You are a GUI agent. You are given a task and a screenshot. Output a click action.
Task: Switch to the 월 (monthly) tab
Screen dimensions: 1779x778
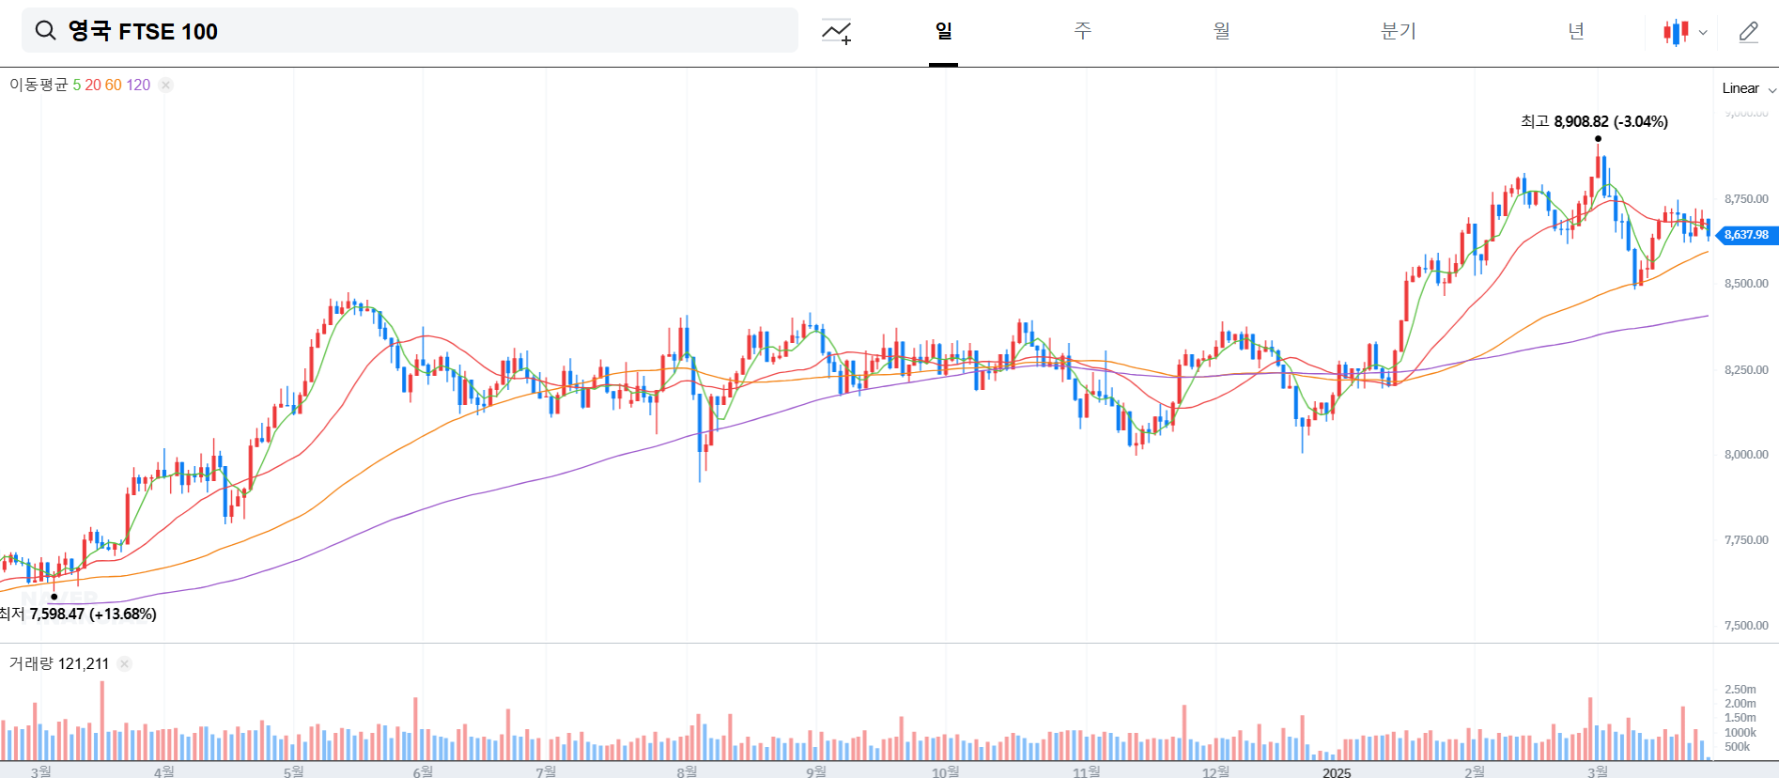point(1221,31)
